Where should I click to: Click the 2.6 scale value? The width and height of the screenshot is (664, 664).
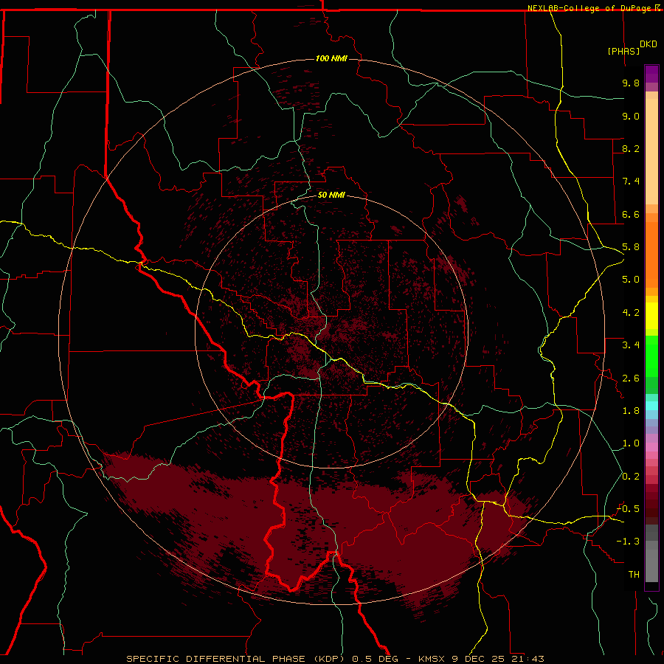631,378
